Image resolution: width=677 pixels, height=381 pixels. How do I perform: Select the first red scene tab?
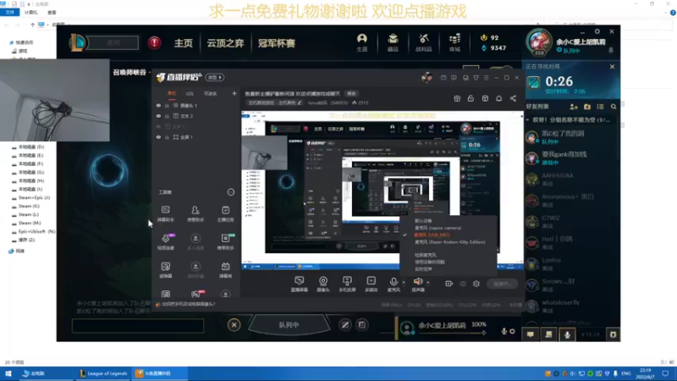[172, 93]
